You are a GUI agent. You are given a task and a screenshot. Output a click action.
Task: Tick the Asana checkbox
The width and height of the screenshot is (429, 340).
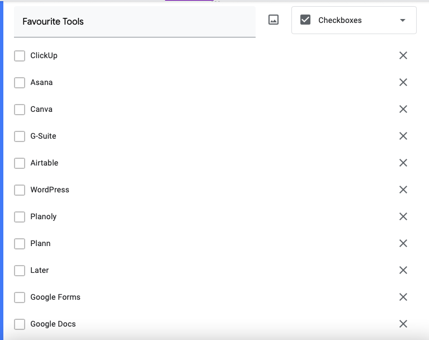pyautogui.click(x=20, y=83)
